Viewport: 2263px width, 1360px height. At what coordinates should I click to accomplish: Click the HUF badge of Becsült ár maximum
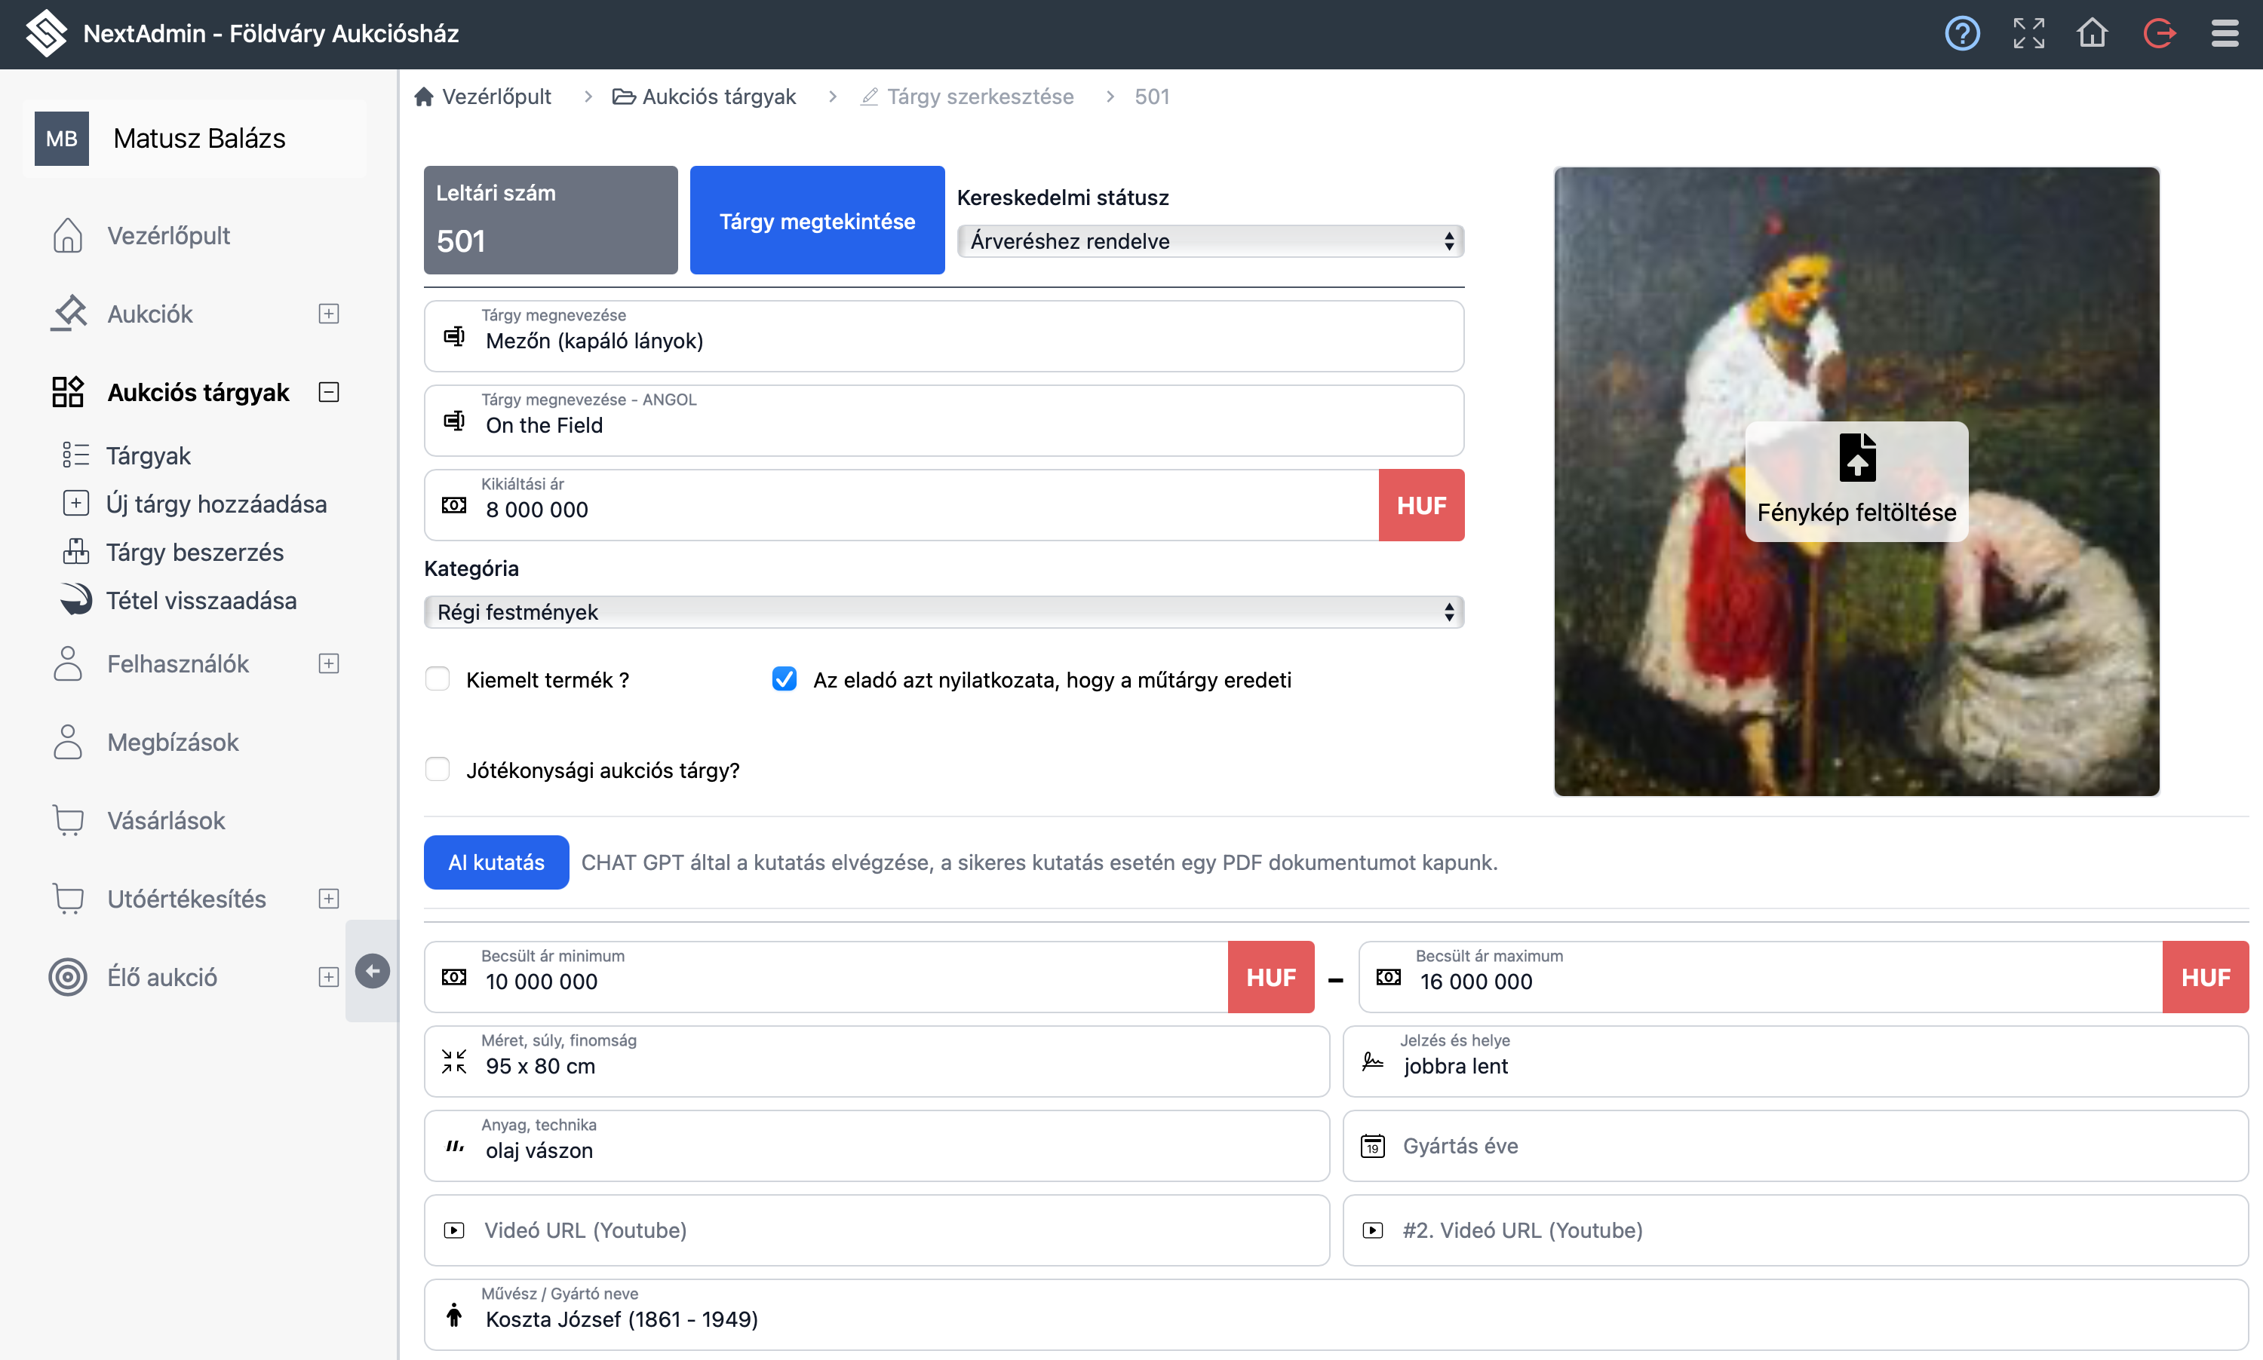click(2205, 977)
